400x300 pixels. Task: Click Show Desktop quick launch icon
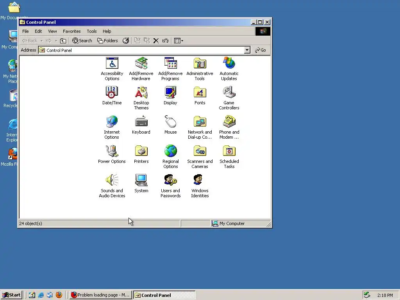[32, 295]
